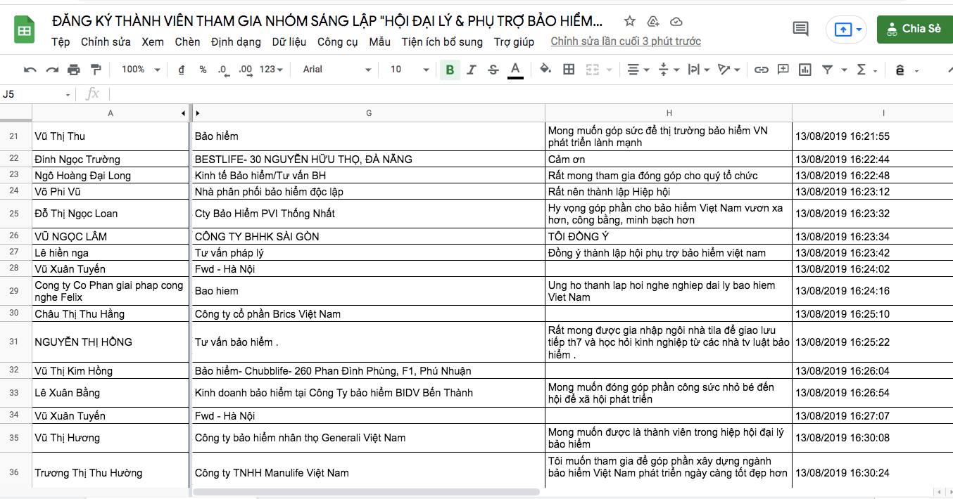Increase decimal places
This screenshot has height=499, width=953.
coord(246,70)
